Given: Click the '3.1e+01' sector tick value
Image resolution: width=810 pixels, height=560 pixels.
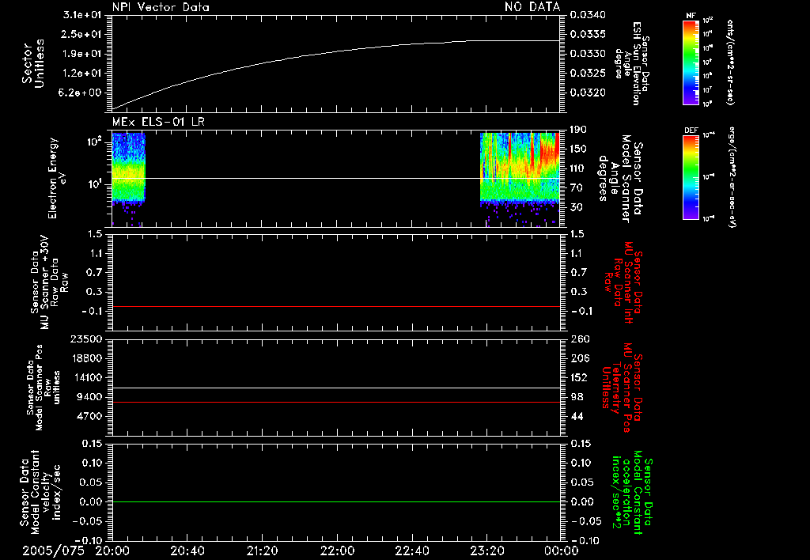Looking at the screenshot, I should click(x=82, y=15).
